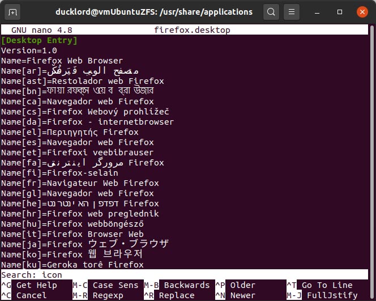Click the Name[el] Greek line
Screen dimensions: 376x301
point(70,132)
